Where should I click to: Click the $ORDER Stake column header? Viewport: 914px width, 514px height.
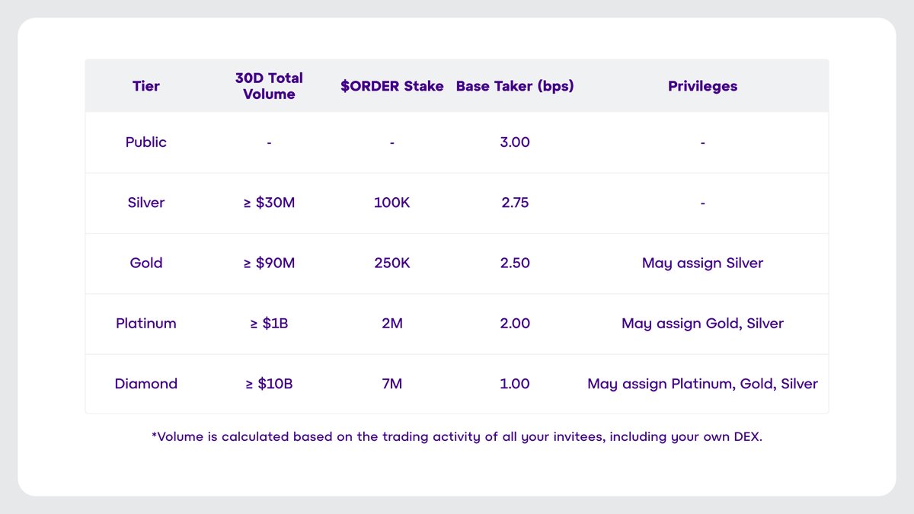click(x=391, y=86)
